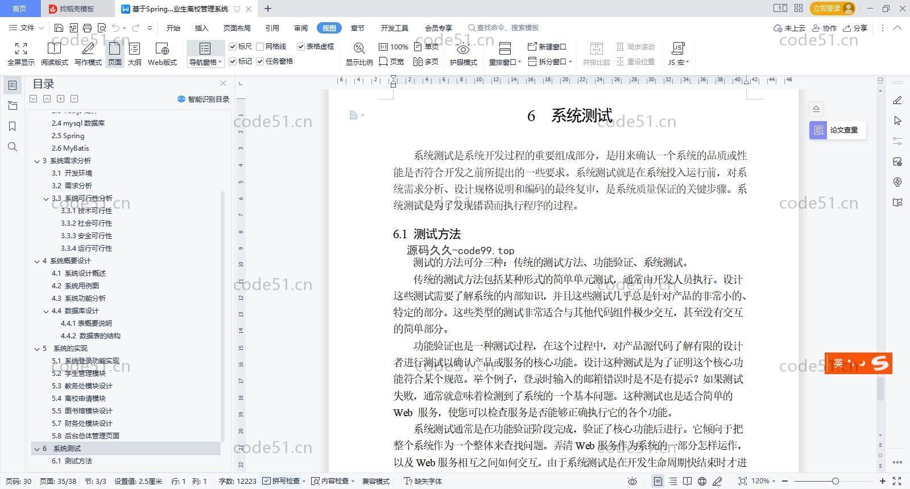Switch to the 章节 ribbon tab
The width and height of the screenshot is (910, 489).
pyautogui.click(x=357, y=28)
